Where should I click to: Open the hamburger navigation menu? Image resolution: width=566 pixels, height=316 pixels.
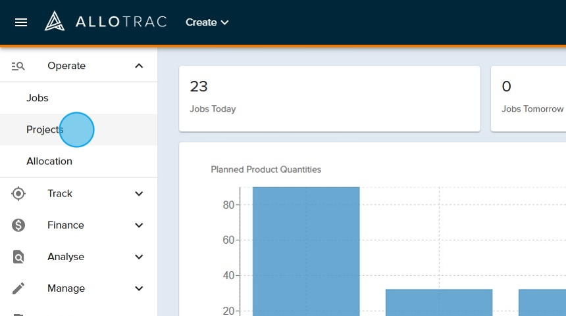click(x=21, y=22)
